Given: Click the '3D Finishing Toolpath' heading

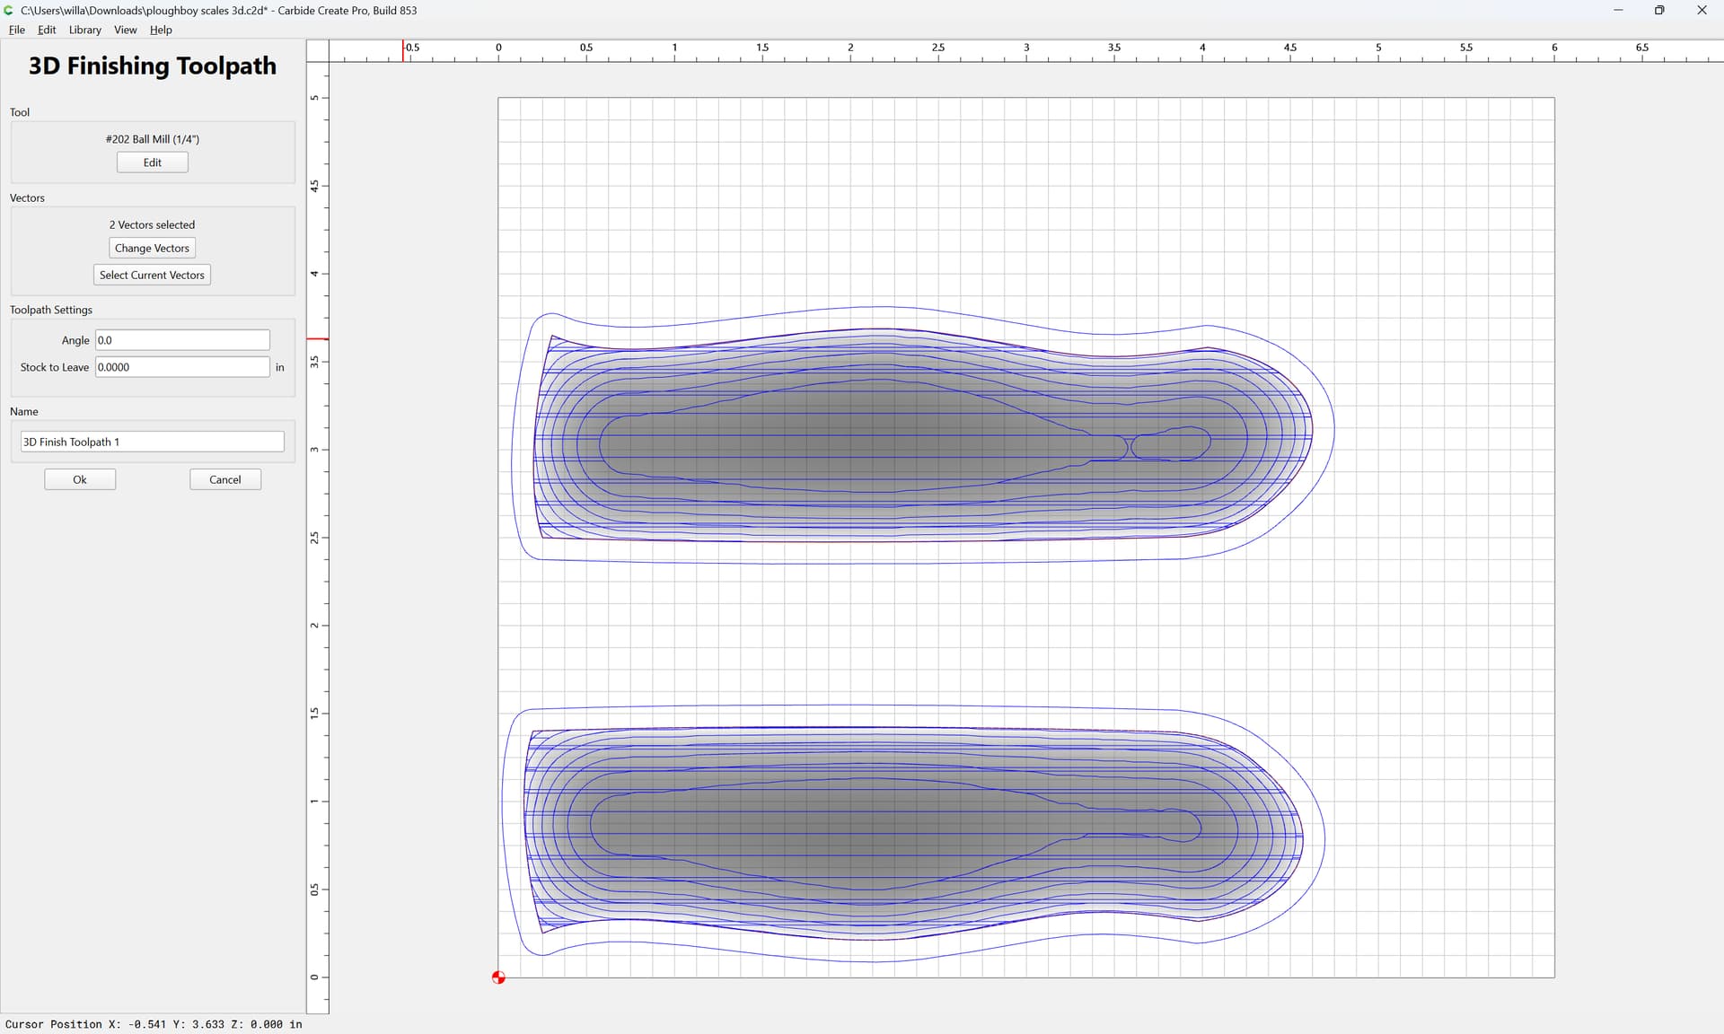Looking at the screenshot, I should (153, 66).
